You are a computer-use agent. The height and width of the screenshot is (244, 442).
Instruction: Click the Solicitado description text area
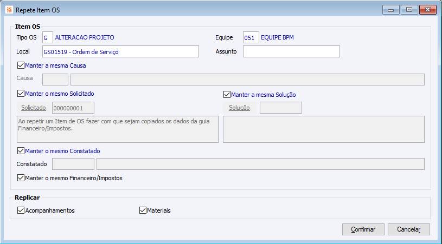point(118,129)
